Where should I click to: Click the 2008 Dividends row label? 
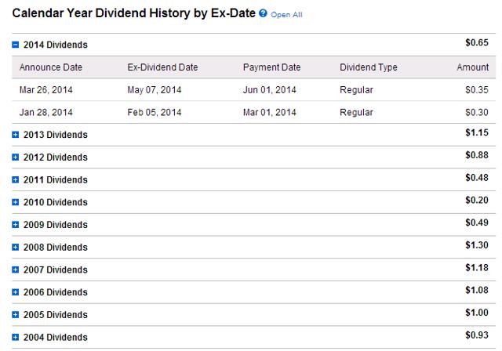coord(56,247)
